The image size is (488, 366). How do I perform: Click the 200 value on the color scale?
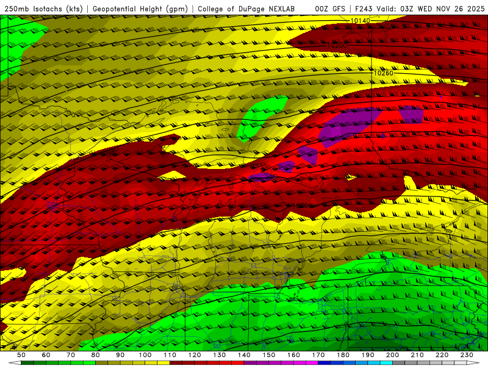(x=393, y=355)
